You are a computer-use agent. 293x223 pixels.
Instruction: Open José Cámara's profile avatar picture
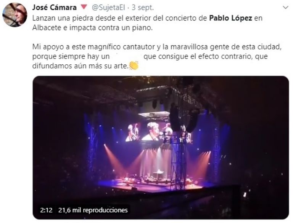tap(15, 15)
